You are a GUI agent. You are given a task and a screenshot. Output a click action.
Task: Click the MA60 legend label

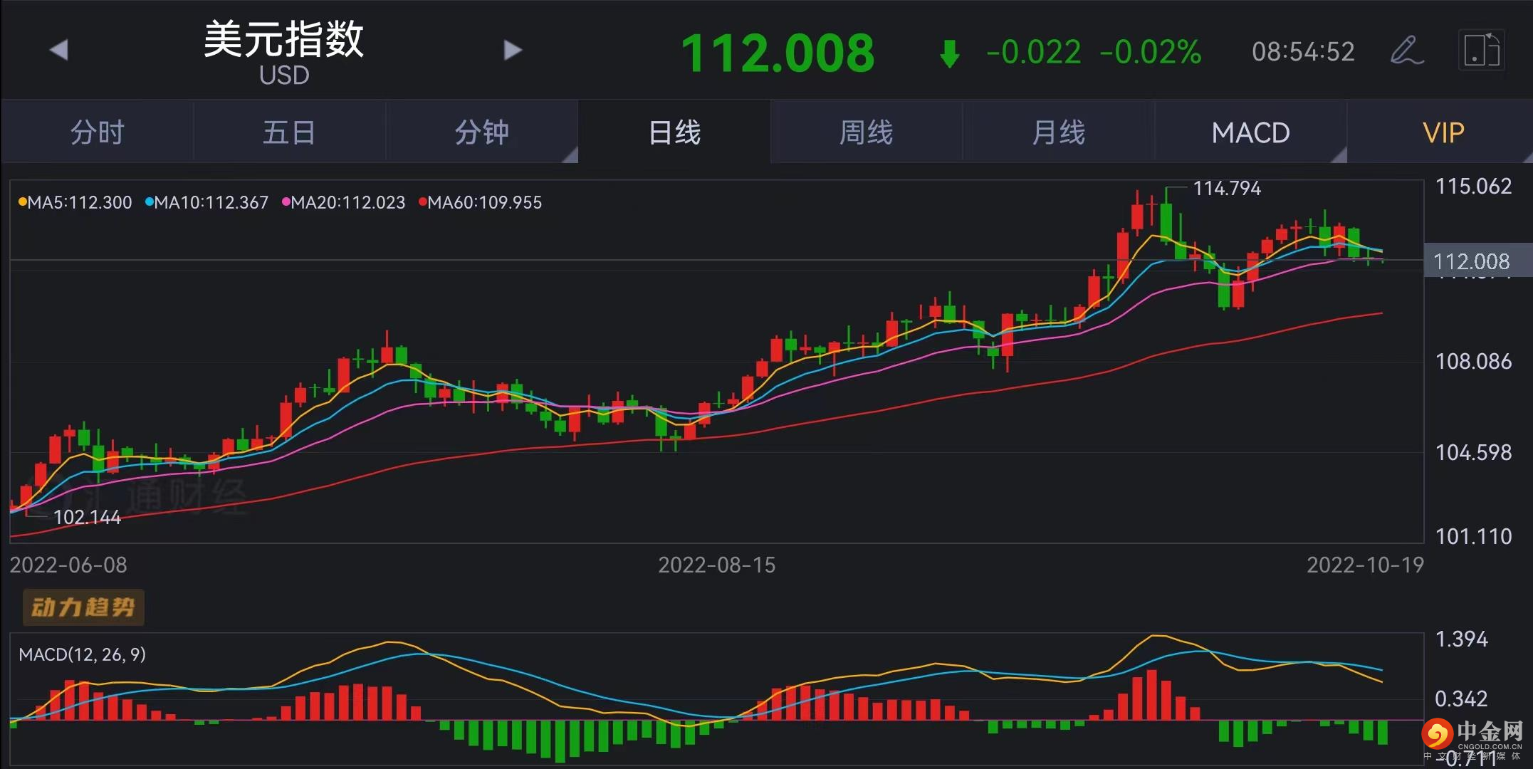(481, 203)
